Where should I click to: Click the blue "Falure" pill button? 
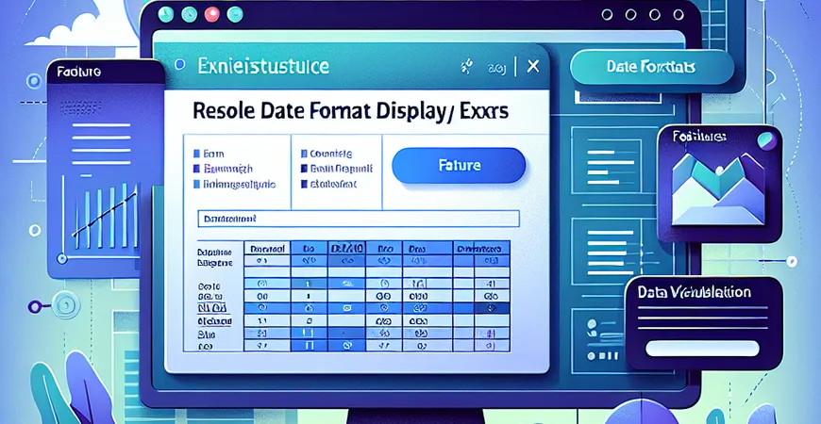(458, 166)
